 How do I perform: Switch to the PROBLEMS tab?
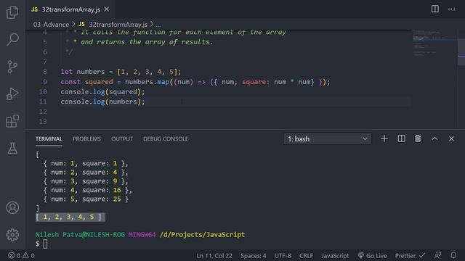(87, 138)
